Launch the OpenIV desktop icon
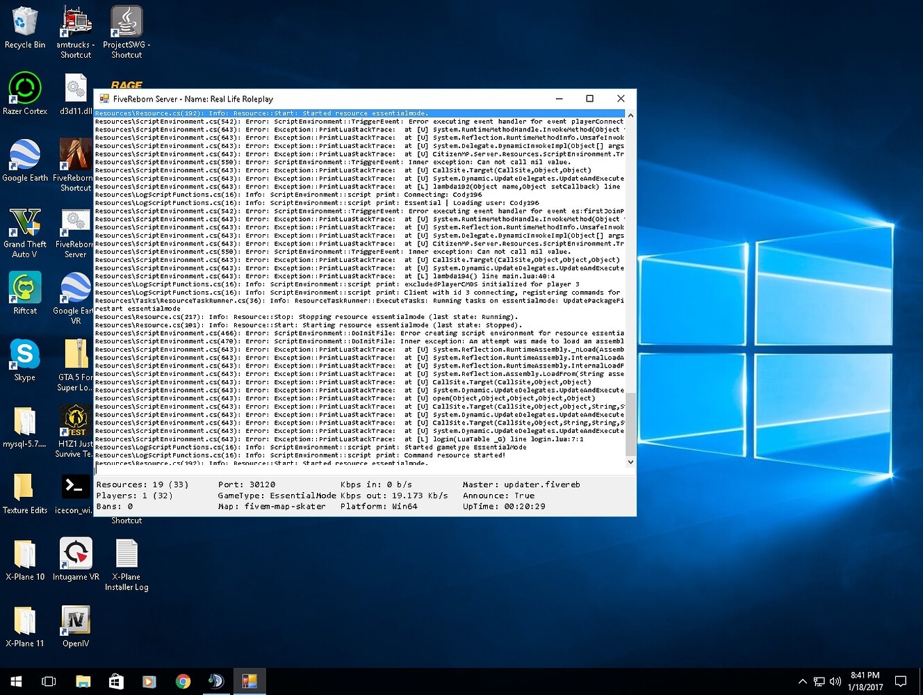The width and height of the screenshot is (923, 695). point(76,627)
